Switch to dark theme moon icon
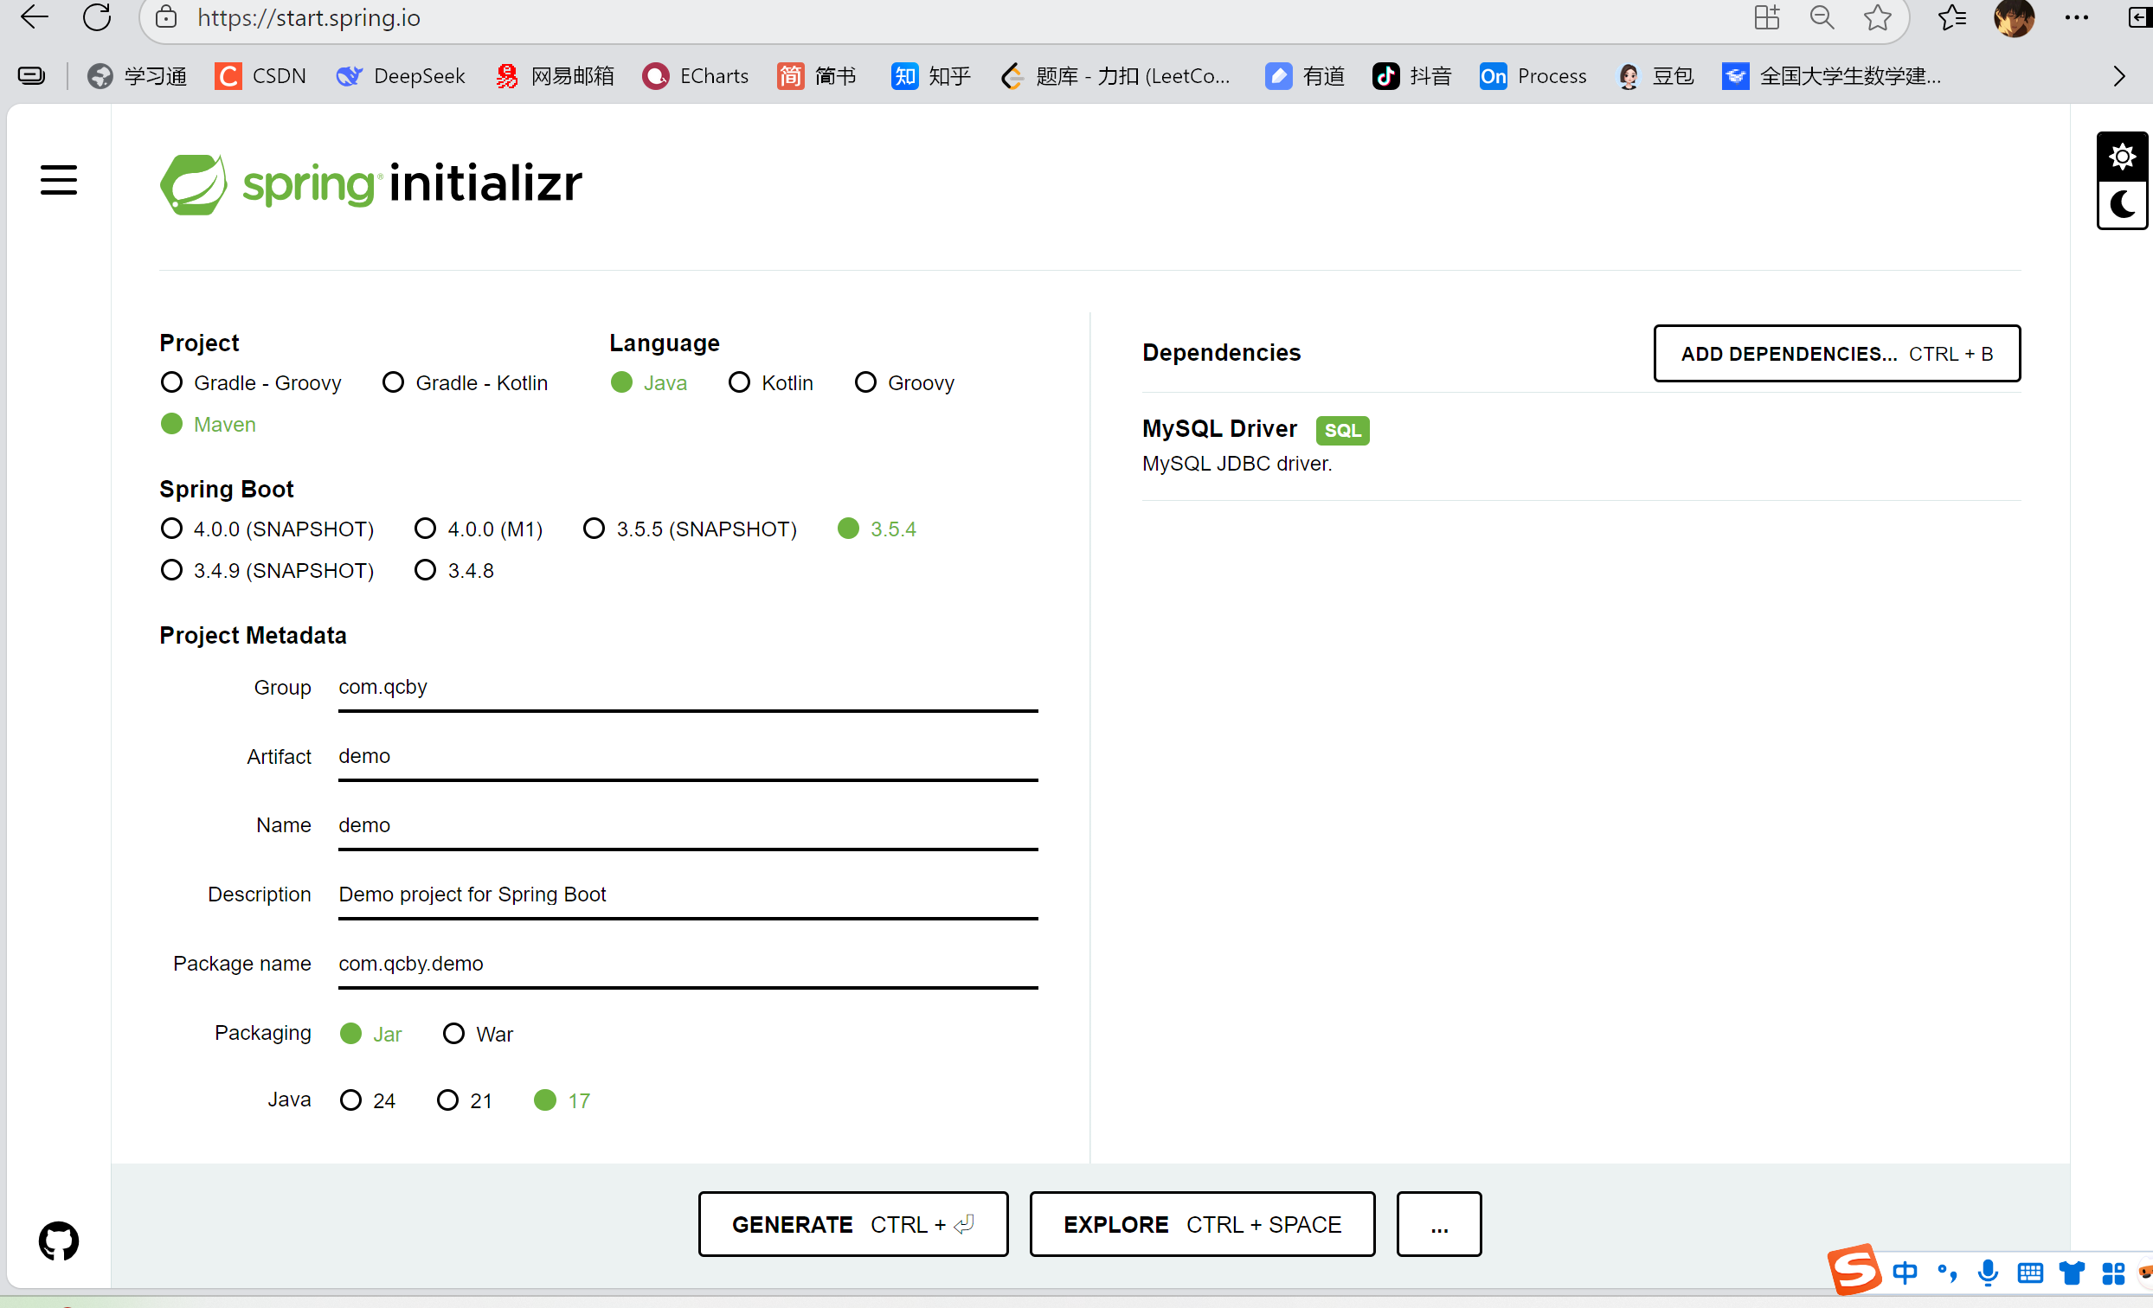 2122,205
